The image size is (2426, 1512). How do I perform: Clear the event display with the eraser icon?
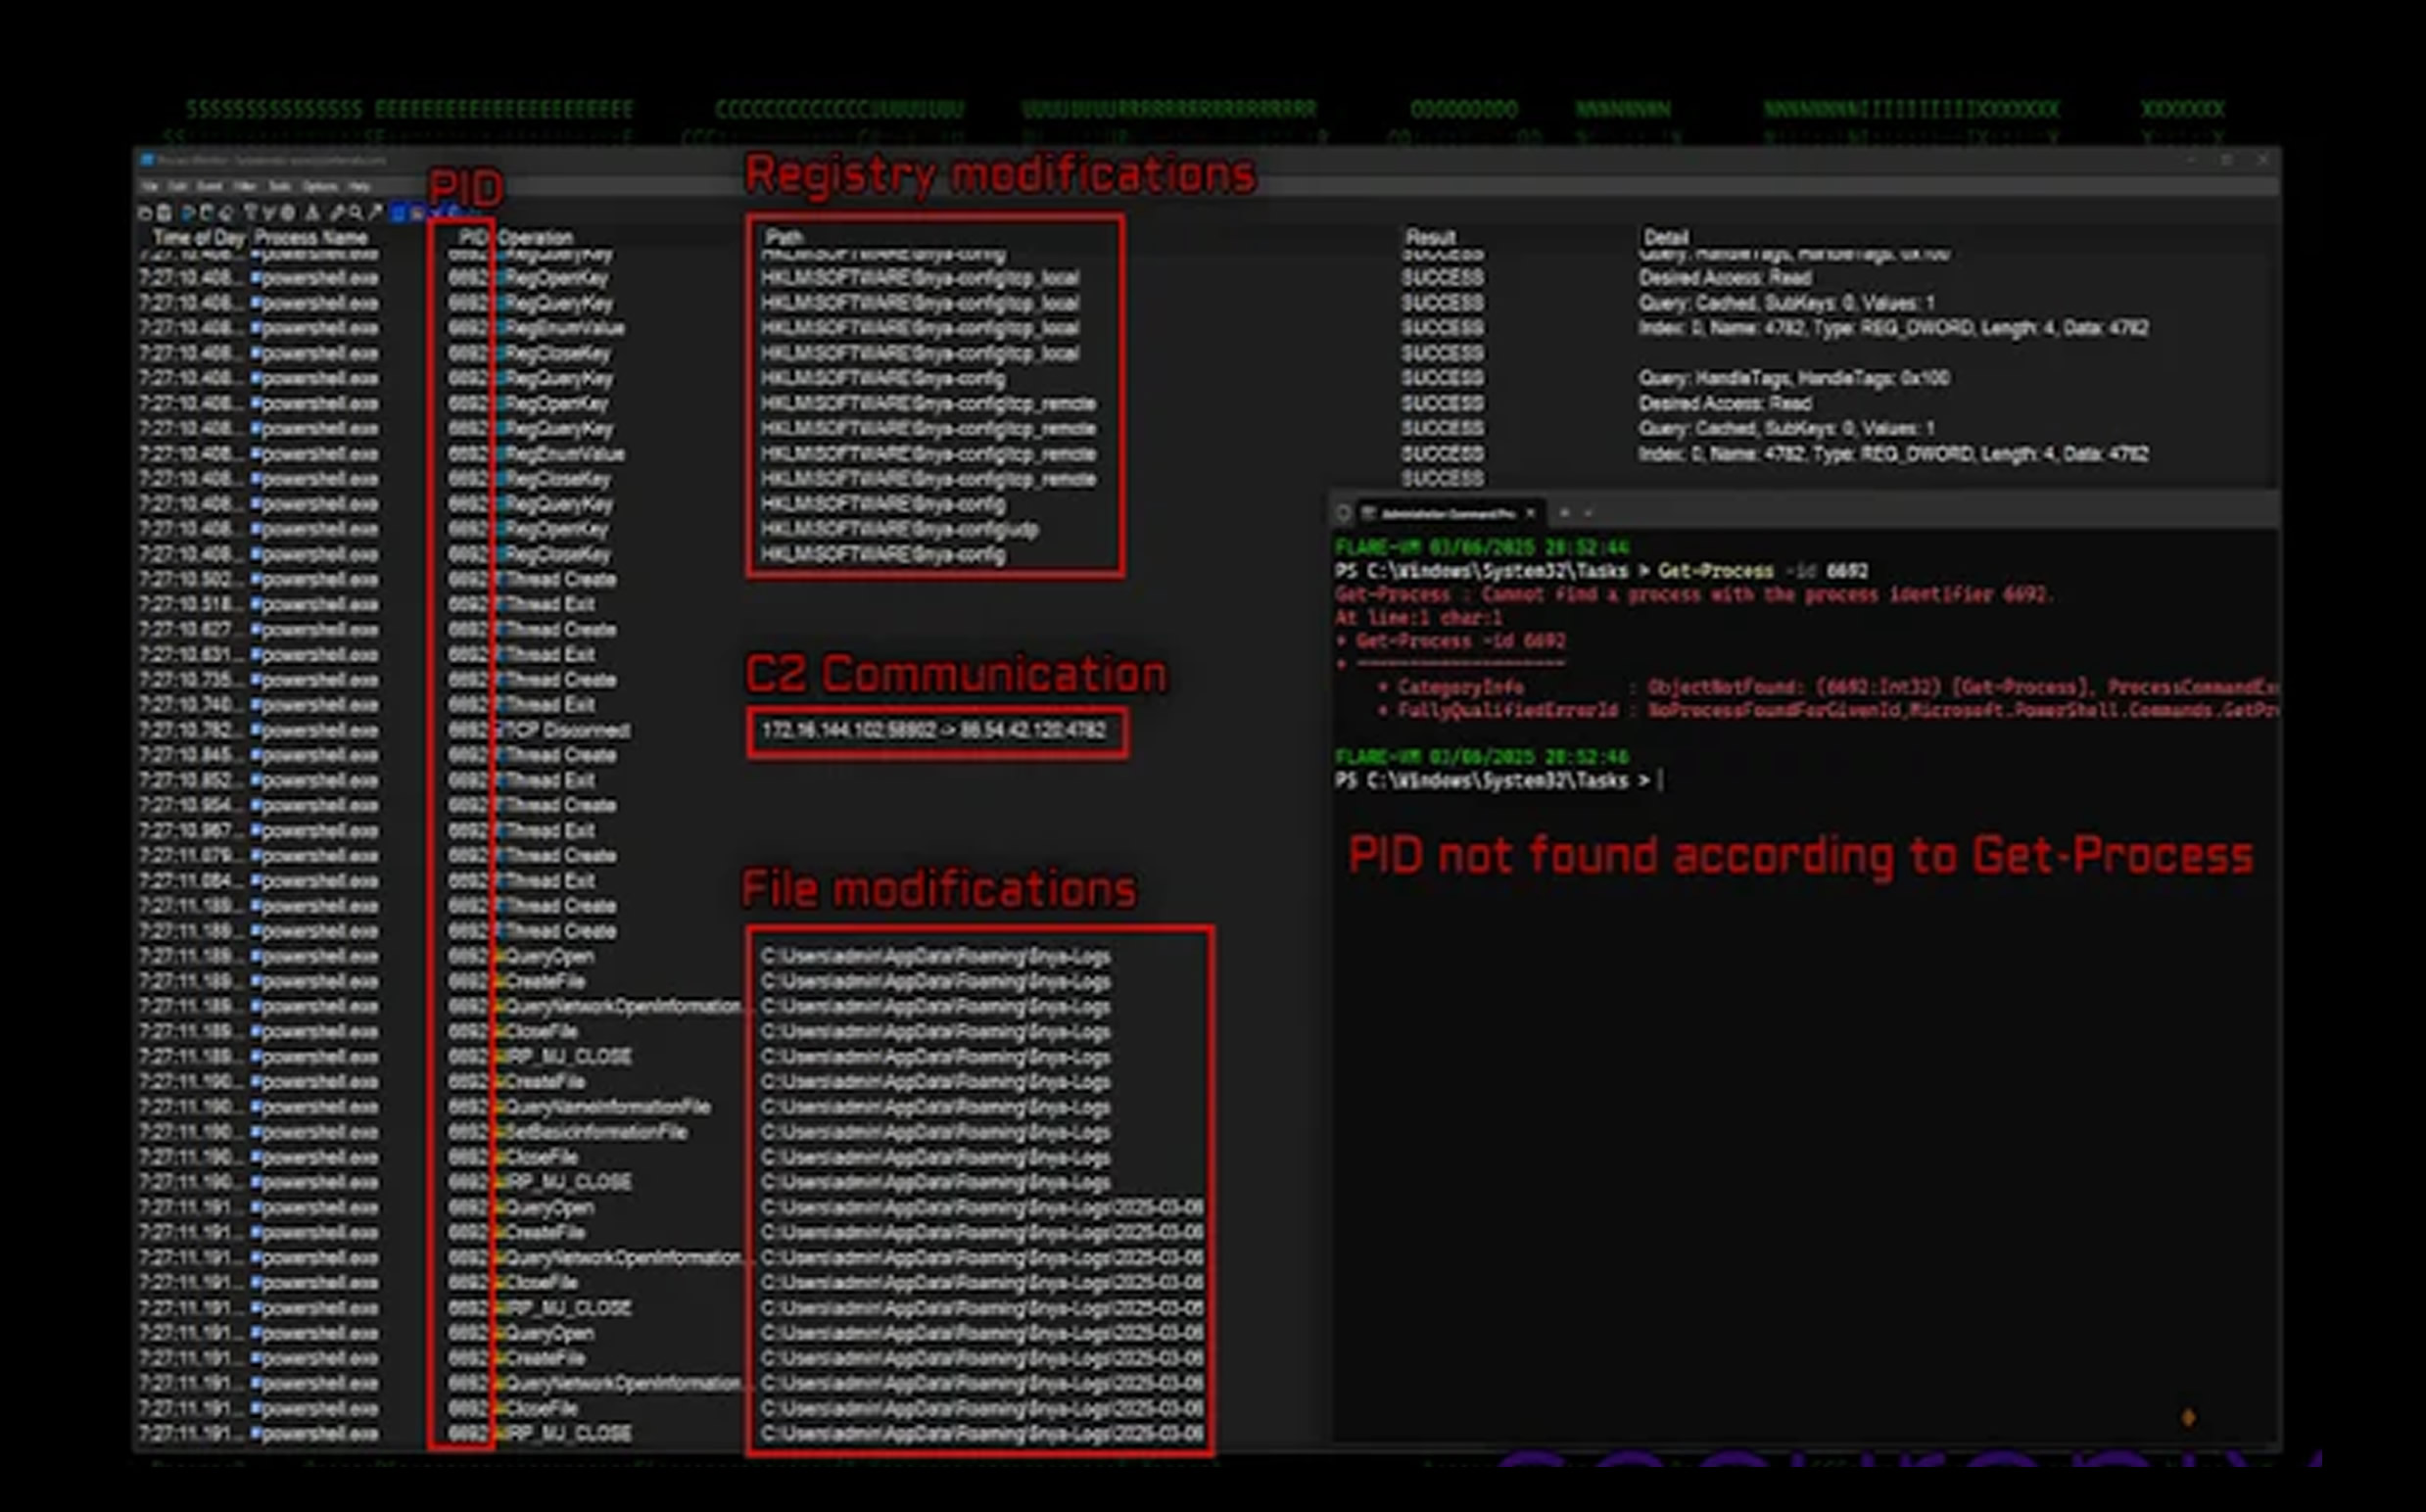click(x=226, y=212)
